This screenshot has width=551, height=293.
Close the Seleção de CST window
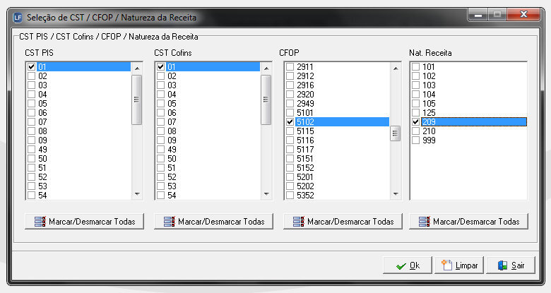523,14
